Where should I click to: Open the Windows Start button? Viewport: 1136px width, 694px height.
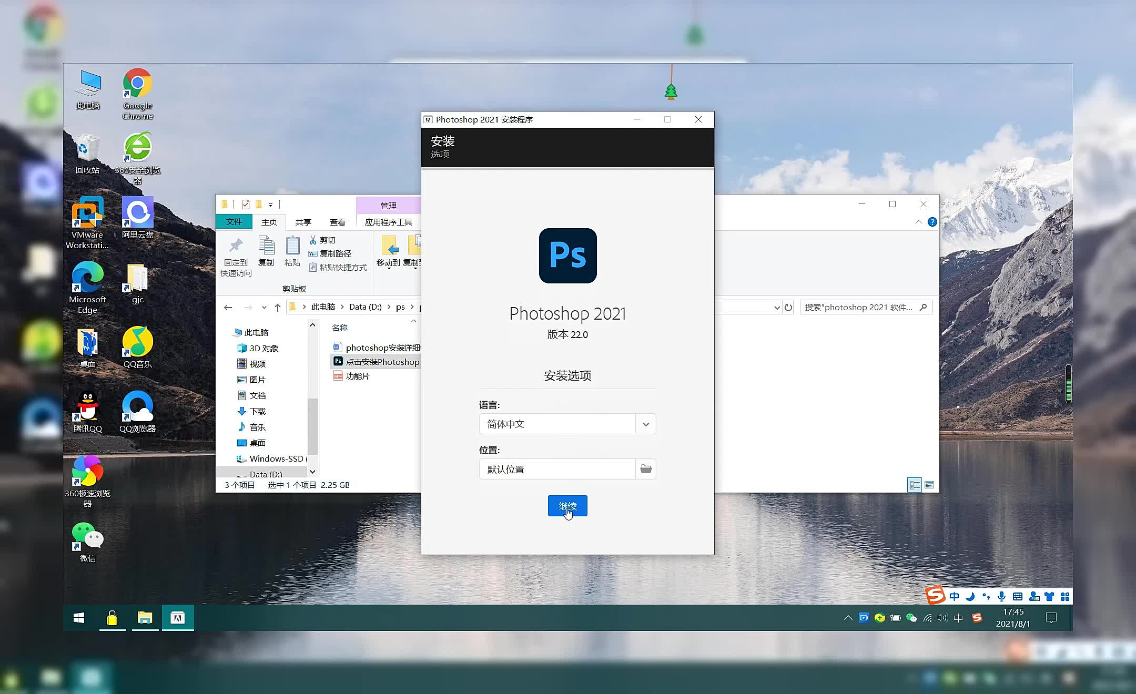[x=79, y=618]
